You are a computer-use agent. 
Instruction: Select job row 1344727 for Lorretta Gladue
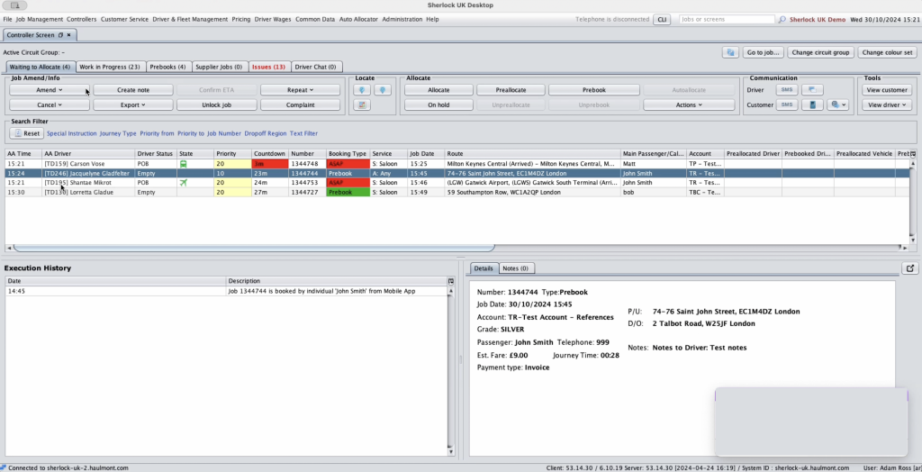(x=458, y=193)
